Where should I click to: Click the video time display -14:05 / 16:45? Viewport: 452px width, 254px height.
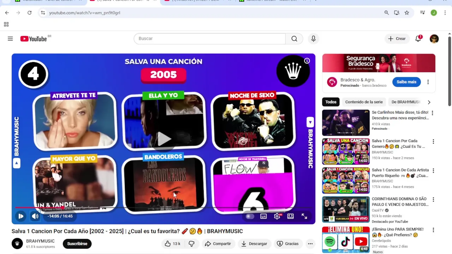60,216
